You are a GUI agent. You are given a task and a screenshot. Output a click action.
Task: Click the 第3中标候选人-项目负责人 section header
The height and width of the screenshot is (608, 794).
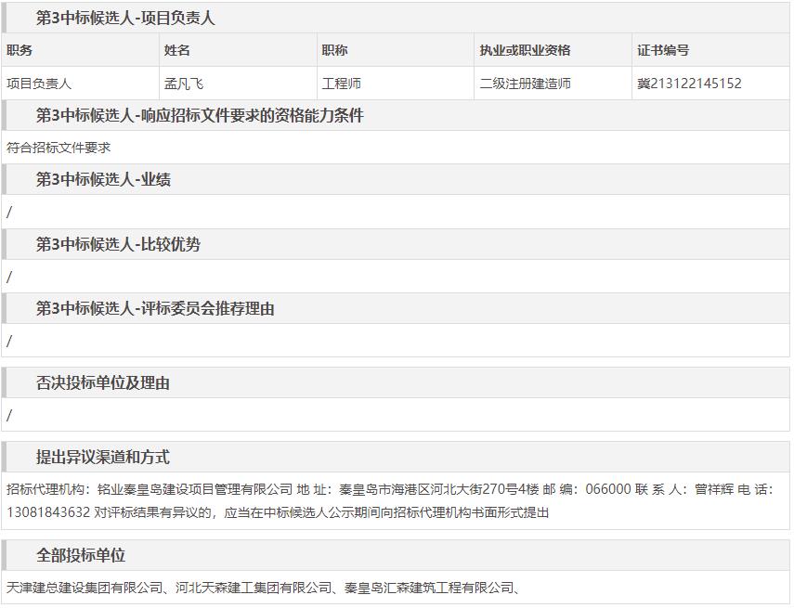pos(125,19)
